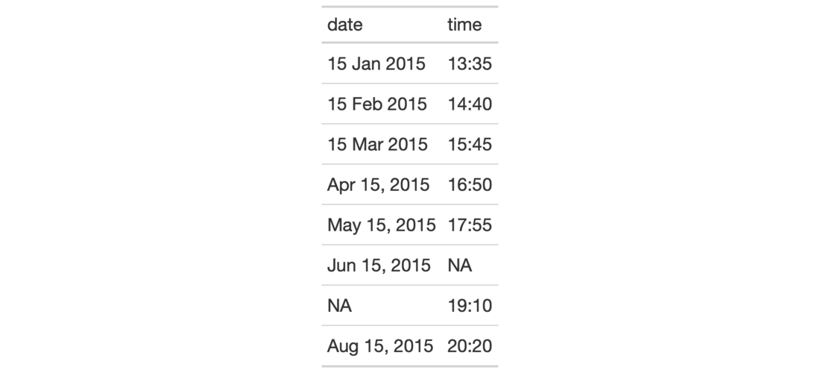
Task: Select the 19:10 time cell
Action: 470,305
